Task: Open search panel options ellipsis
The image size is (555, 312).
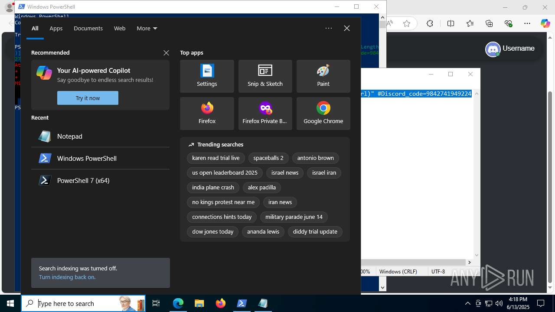Action: [x=329, y=28]
